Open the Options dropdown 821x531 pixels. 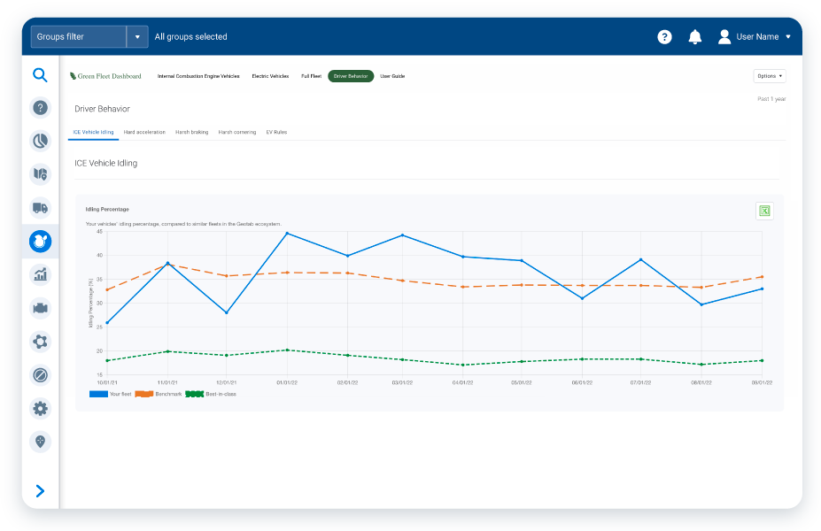point(769,76)
